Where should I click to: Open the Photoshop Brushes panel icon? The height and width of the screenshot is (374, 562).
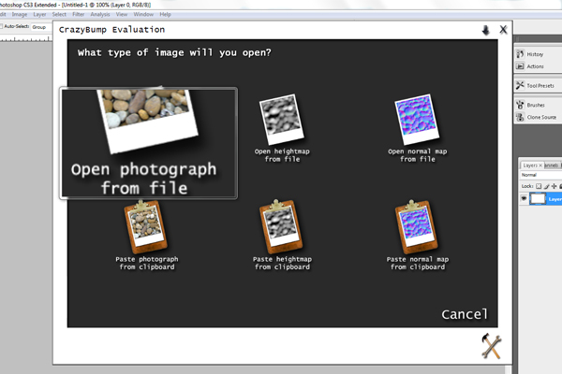point(520,105)
